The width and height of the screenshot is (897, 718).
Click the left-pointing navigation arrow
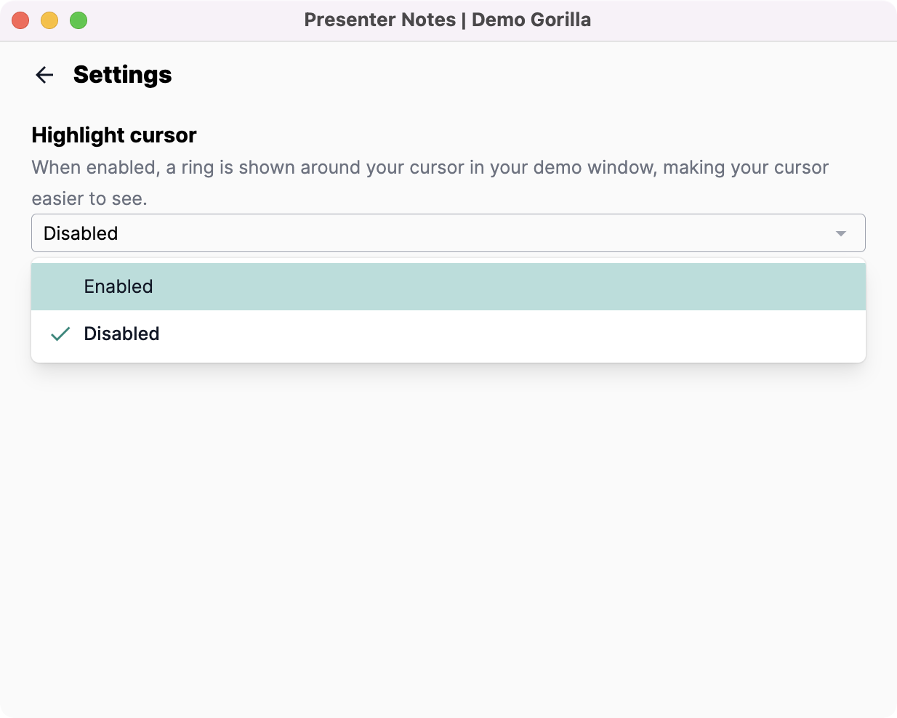[x=44, y=75]
